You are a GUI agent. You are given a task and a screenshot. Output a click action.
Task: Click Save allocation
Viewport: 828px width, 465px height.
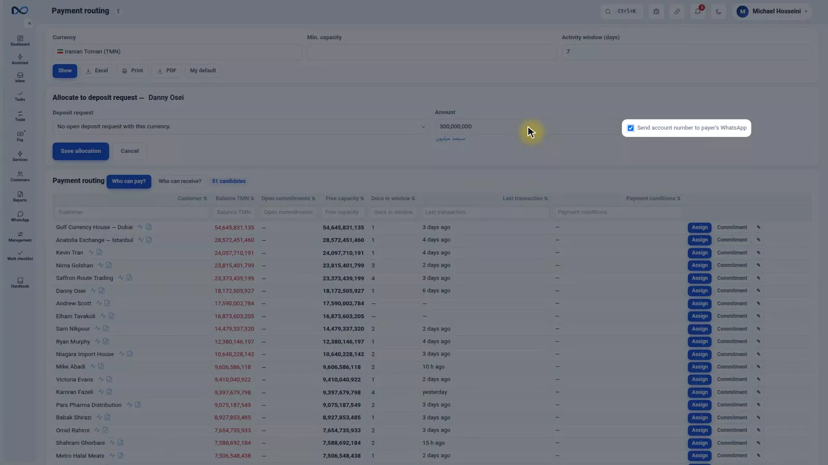(81, 151)
